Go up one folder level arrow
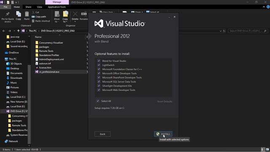 pos(18,31)
